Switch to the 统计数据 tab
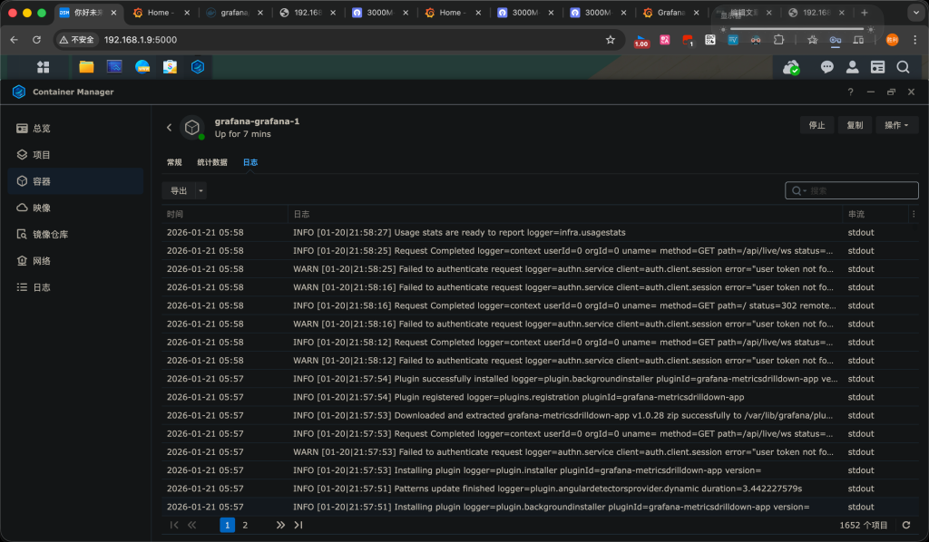 coord(212,162)
